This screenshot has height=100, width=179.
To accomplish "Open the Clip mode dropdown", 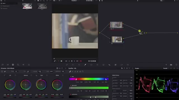I will [x=162, y=1].
